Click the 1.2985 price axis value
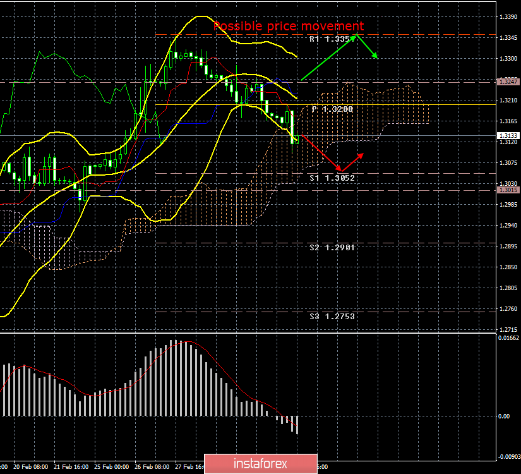This screenshot has height=474, width=521. 508,204
